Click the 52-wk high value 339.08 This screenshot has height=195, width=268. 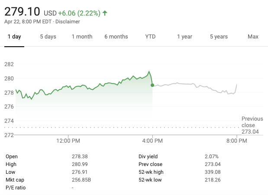tap(212, 172)
